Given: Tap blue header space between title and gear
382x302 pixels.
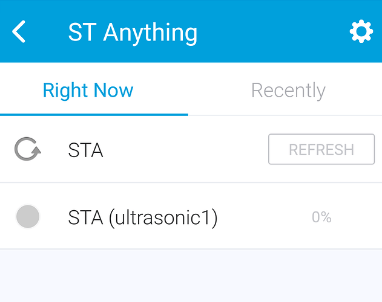Looking at the screenshot, I should [x=272, y=32].
